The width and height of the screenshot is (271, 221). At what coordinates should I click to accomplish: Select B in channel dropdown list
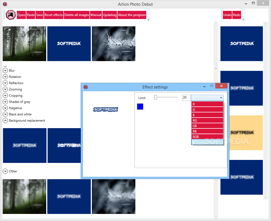click(x=207, y=115)
